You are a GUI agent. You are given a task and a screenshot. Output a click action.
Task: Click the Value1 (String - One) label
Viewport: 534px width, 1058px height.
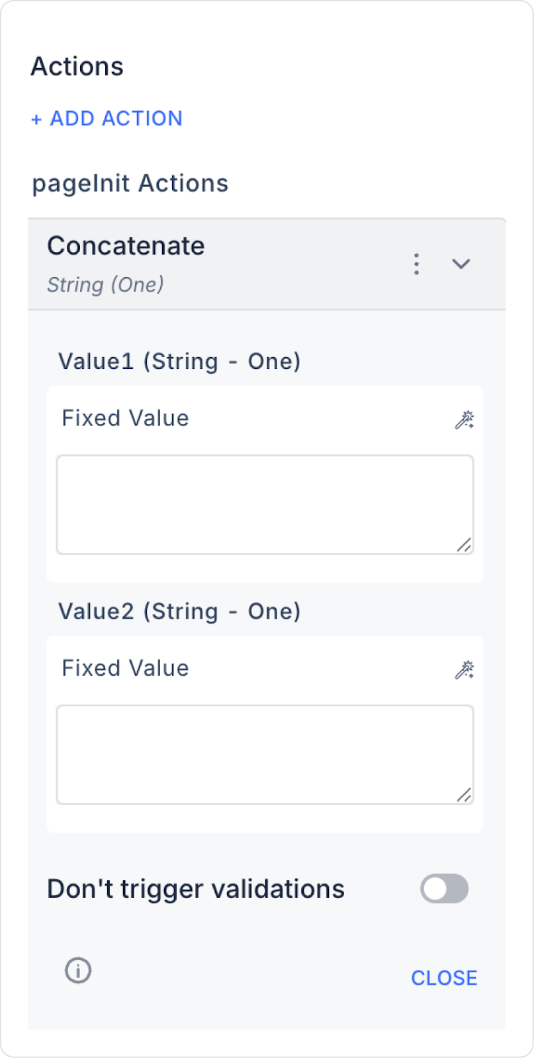click(x=179, y=362)
